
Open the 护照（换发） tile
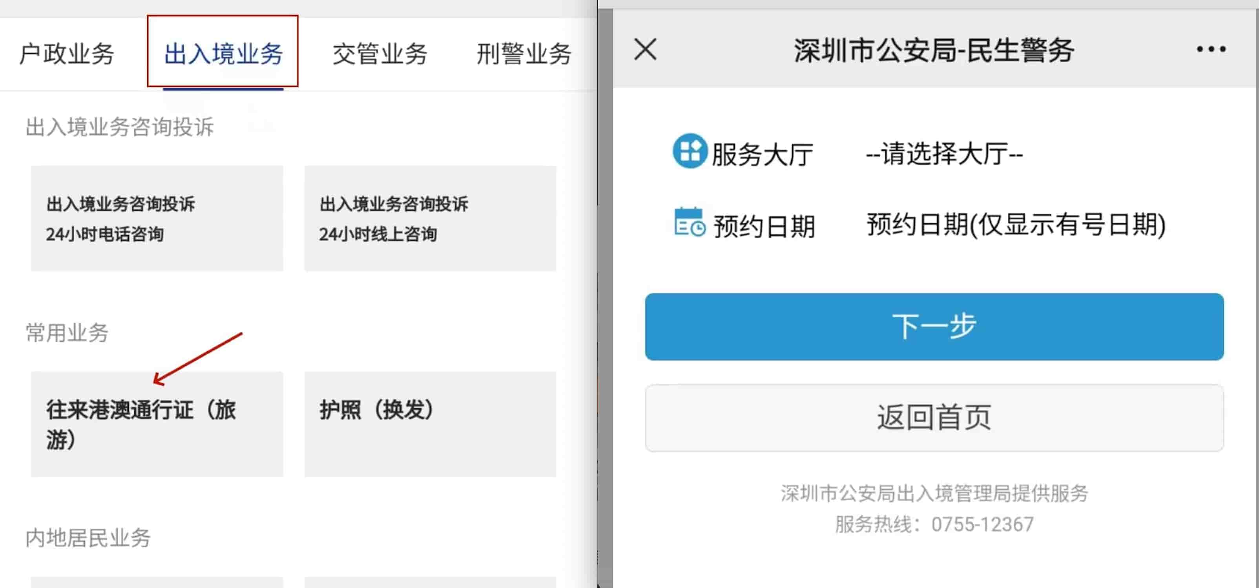430,423
